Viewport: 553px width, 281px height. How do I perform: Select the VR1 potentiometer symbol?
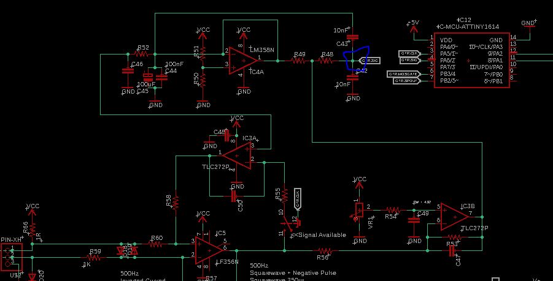359,211
